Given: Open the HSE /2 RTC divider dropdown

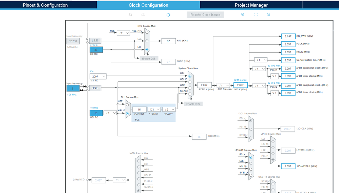Looking at the screenshot, I should (123, 33).
